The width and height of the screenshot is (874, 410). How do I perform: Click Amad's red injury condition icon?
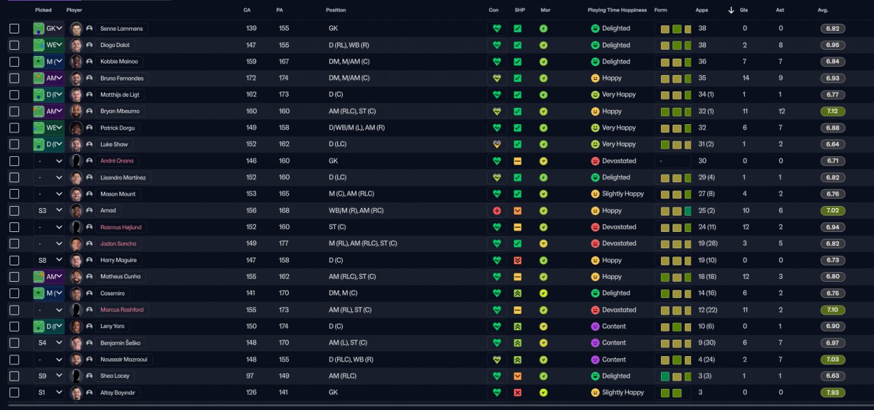pyautogui.click(x=496, y=211)
